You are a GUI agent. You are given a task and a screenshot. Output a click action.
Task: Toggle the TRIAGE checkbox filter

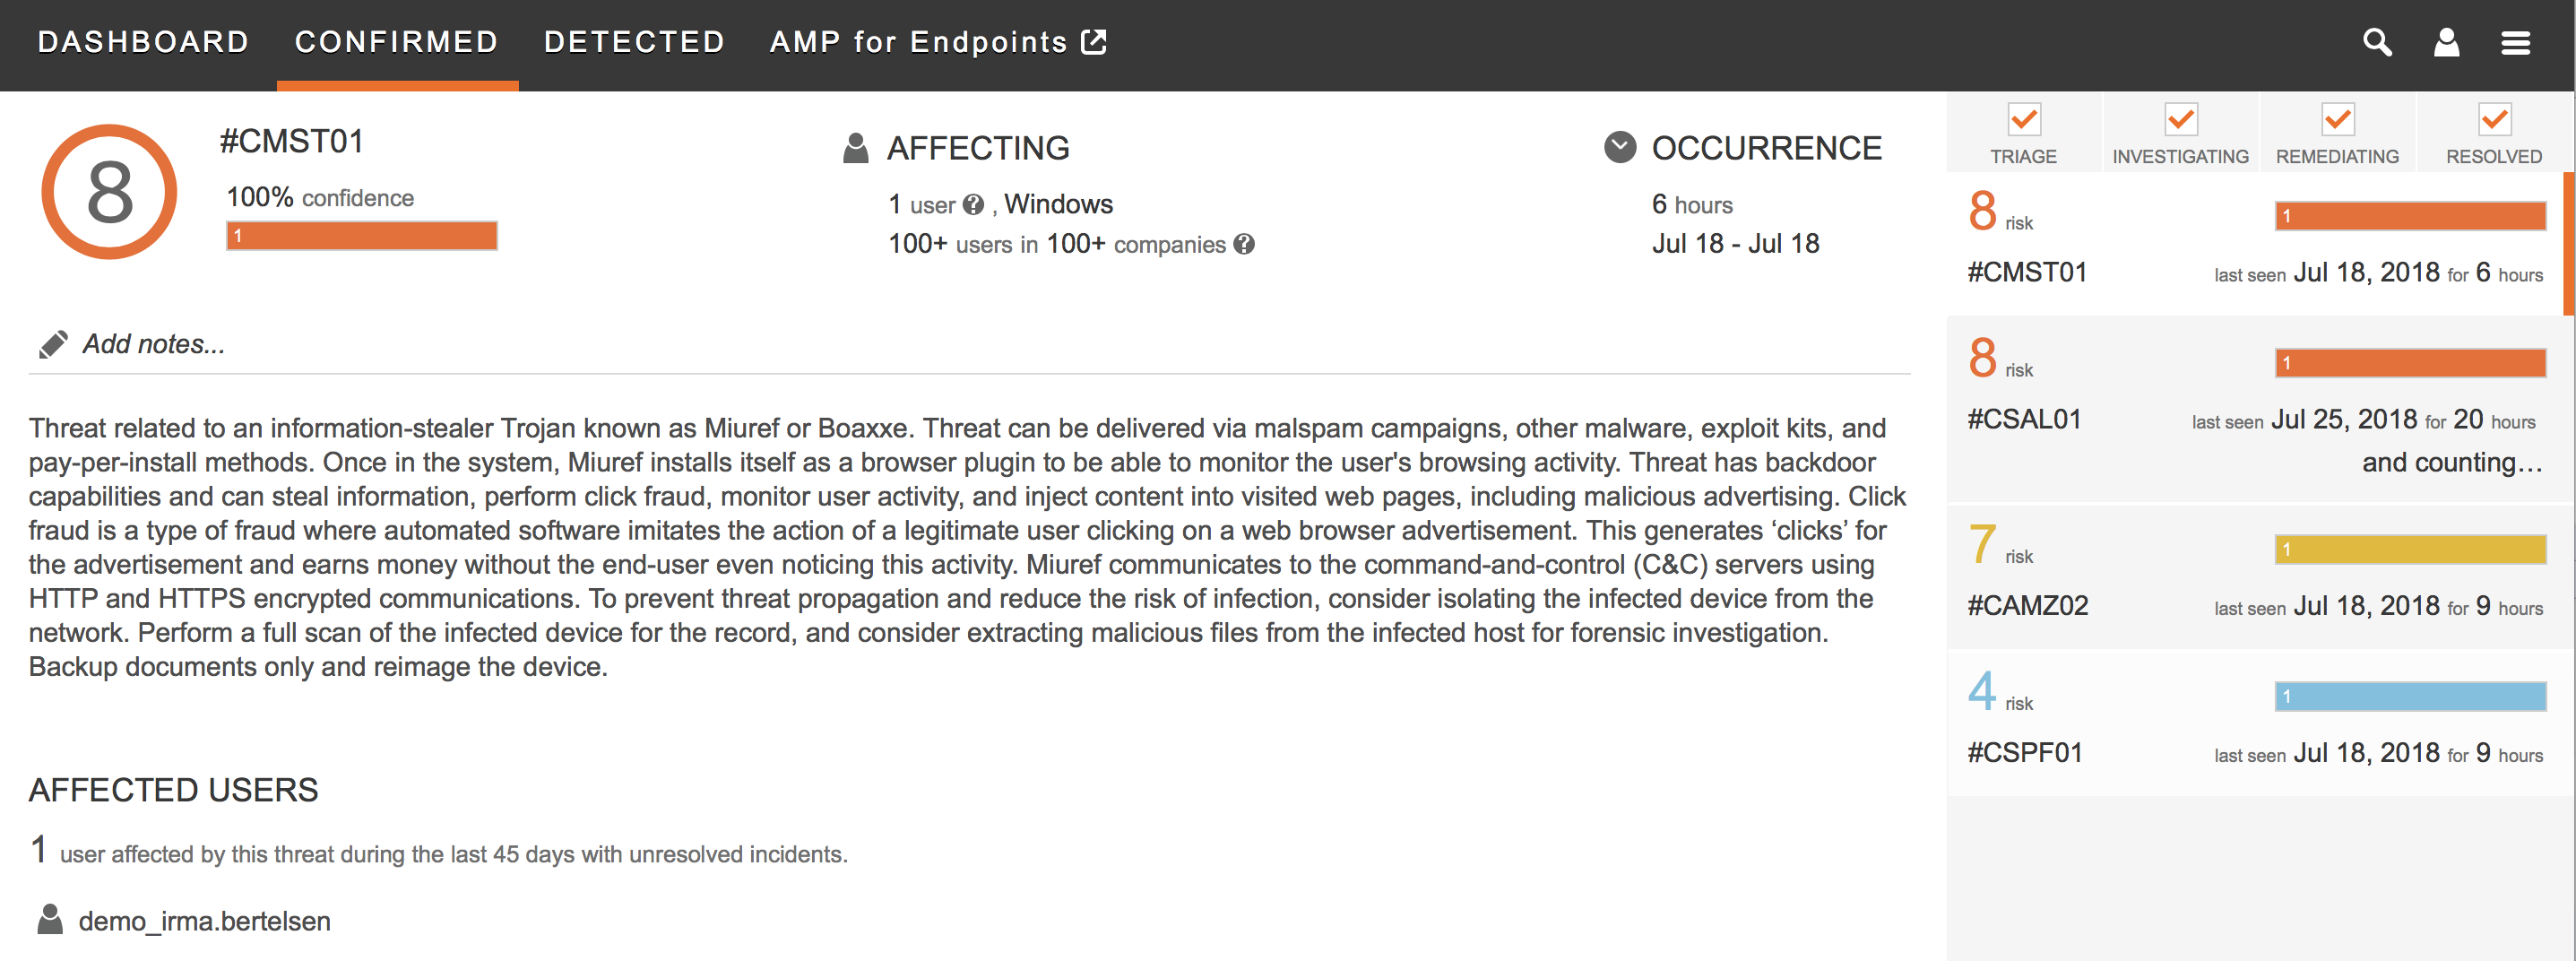click(x=2023, y=119)
